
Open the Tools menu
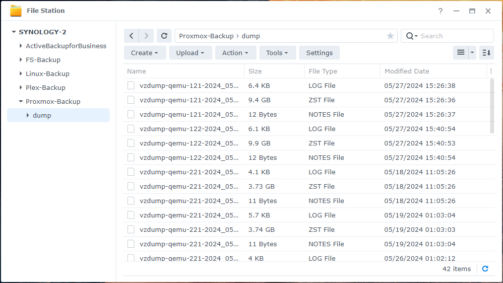click(277, 53)
